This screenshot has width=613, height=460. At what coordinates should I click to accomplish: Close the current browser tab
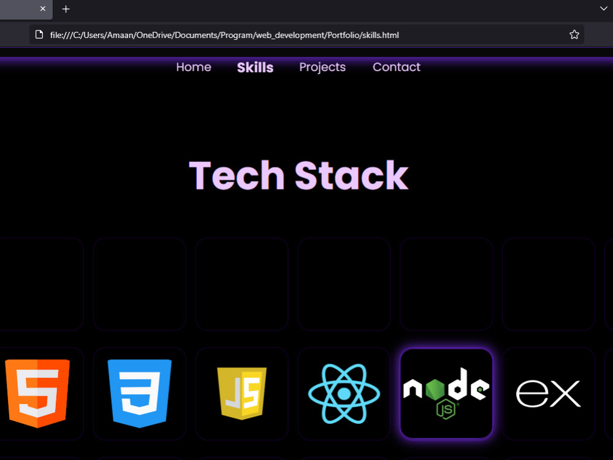click(x=43, y=9)
